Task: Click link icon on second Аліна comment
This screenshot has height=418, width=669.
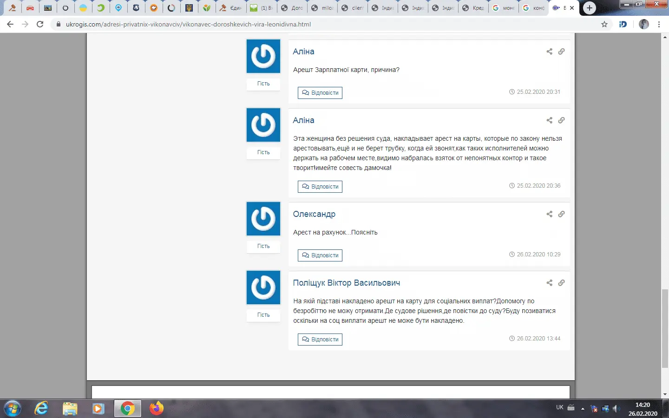Action: coord(561,120)
